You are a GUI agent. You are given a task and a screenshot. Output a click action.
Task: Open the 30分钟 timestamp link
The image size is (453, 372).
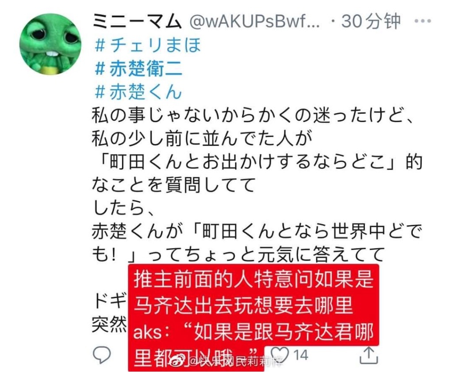pyautogui.click(x=371, y=21)
